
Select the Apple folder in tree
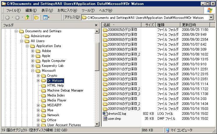click(46, 56)
